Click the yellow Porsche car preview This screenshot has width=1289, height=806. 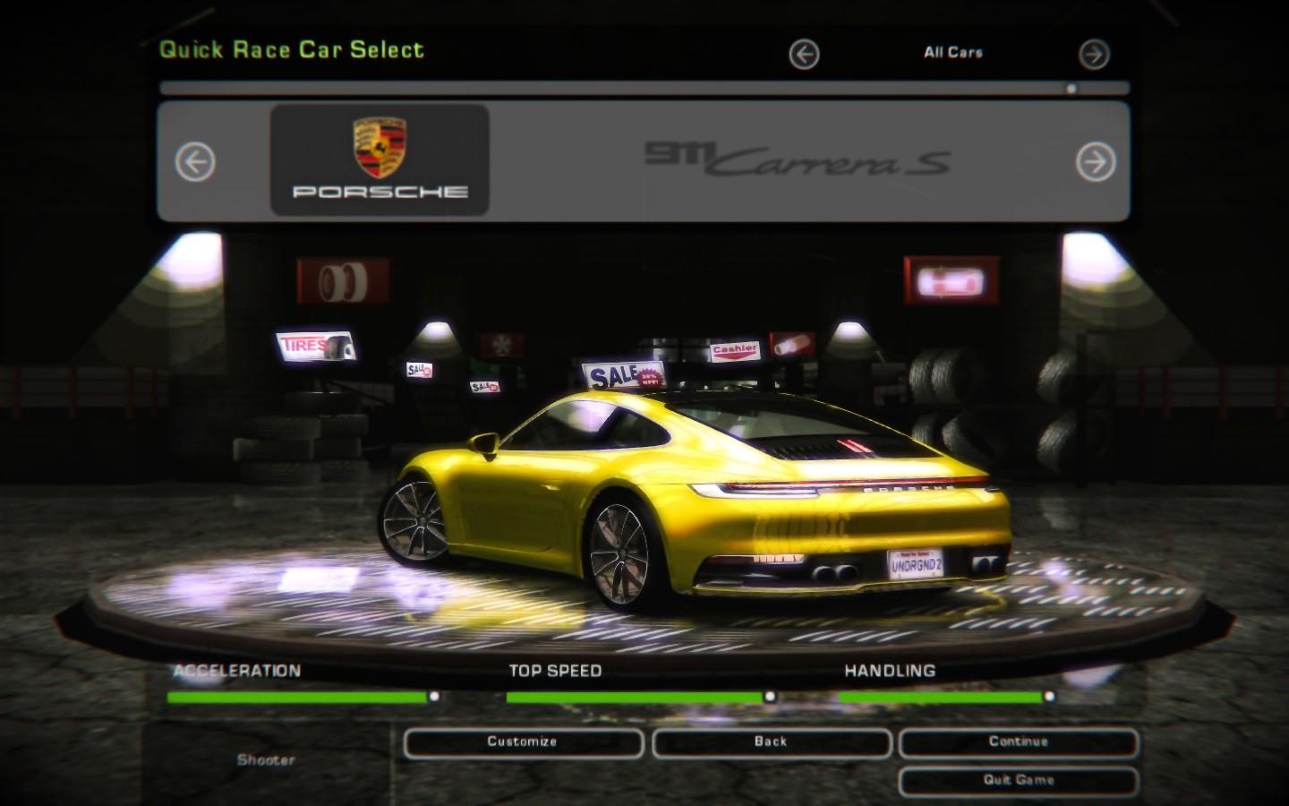click(695, 502)
